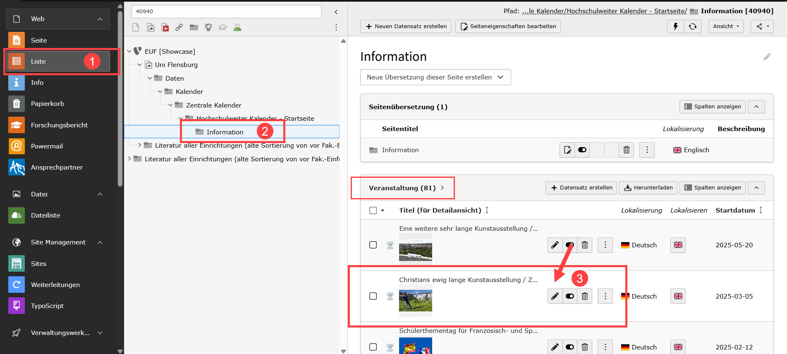Select the Forschungsbericht module
This screenshot has width=787, height=354.
(x=59, y=125)
